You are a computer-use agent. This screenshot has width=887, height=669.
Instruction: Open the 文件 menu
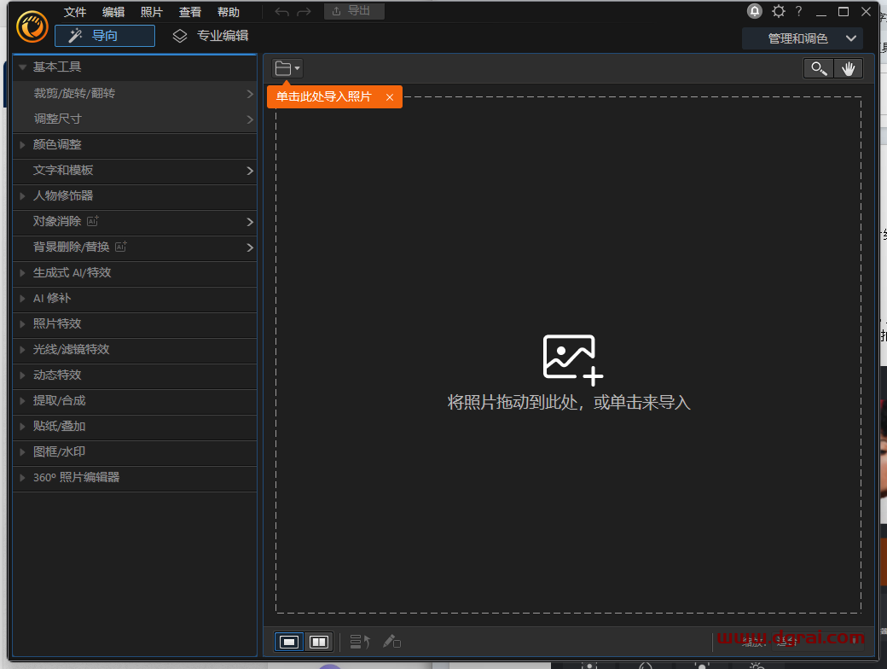pos(75,12)
